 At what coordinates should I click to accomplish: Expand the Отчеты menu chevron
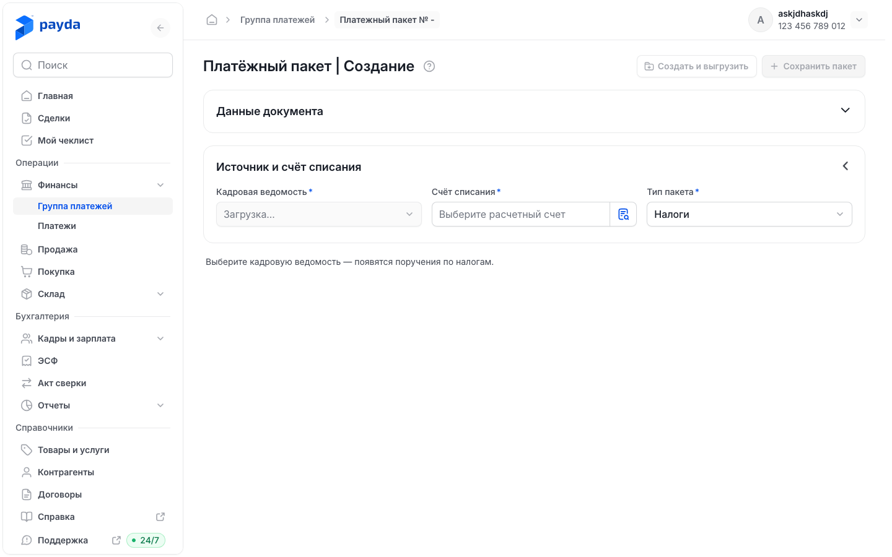tap(160, 405)
